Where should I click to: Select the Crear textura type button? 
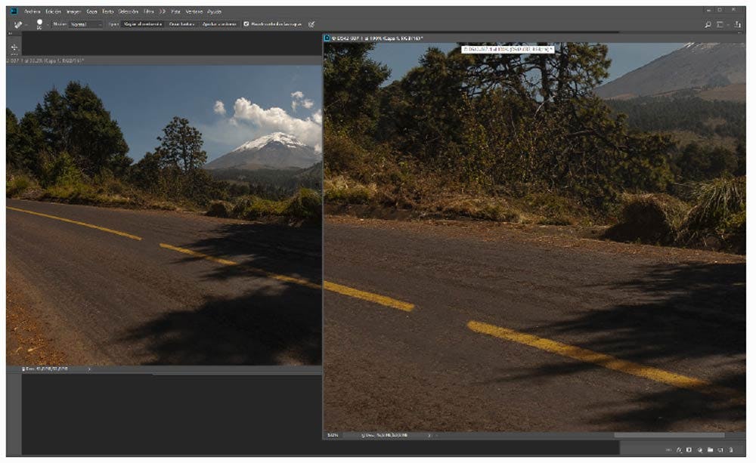click(182, 24)
